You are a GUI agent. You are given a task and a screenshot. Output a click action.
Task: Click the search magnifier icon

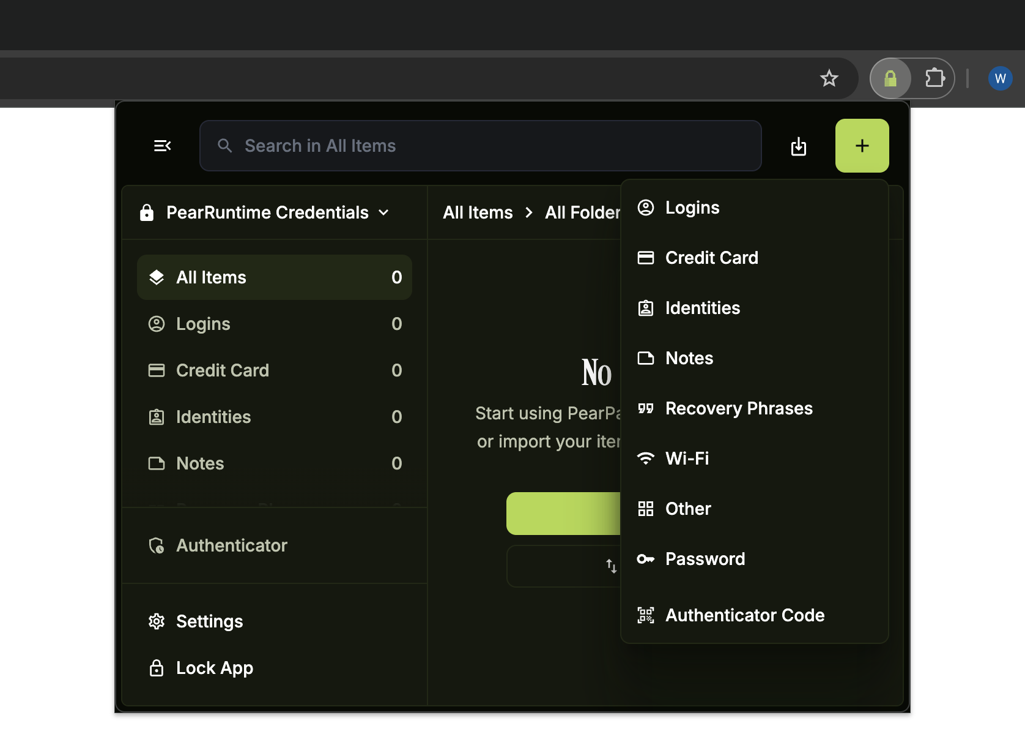pyautogui.click(x=225, y=146)
